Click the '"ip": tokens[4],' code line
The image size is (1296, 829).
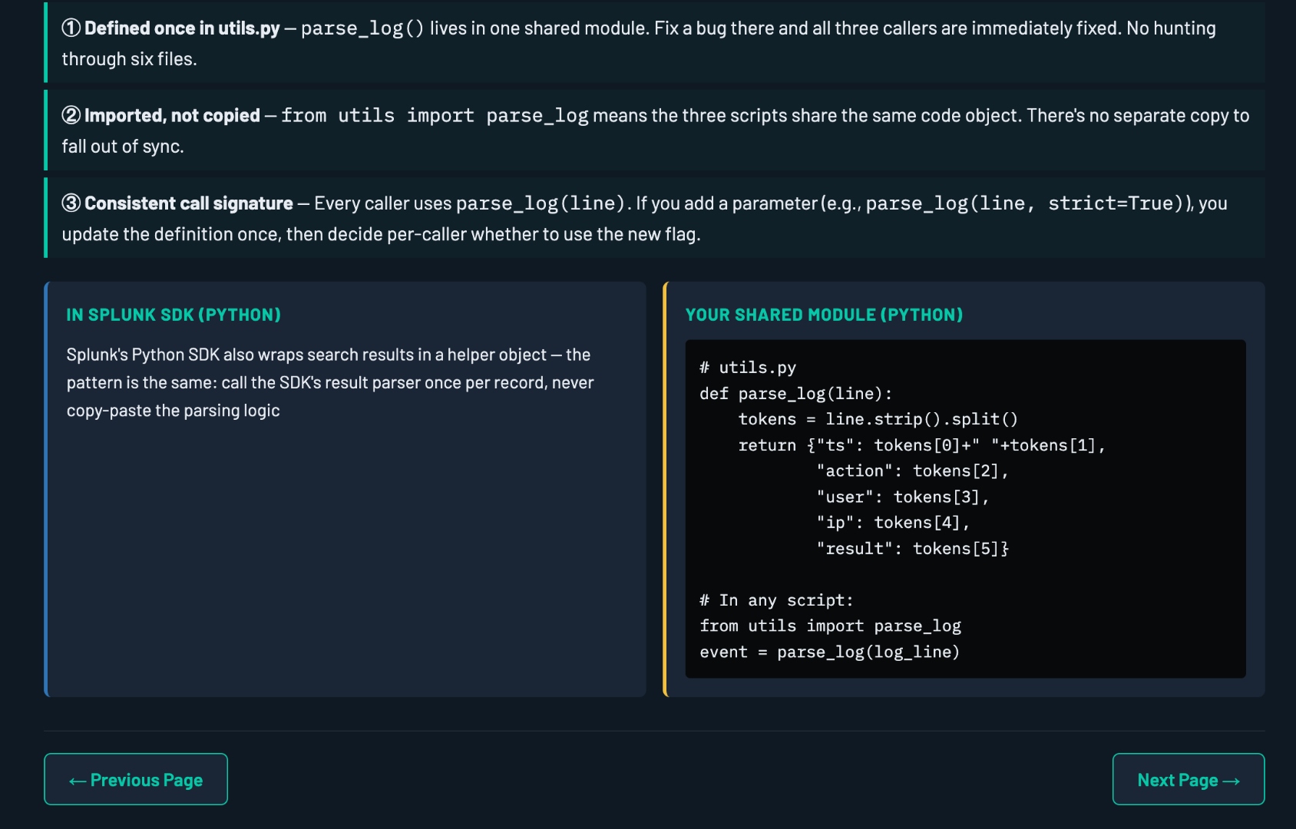pos(893,523)
